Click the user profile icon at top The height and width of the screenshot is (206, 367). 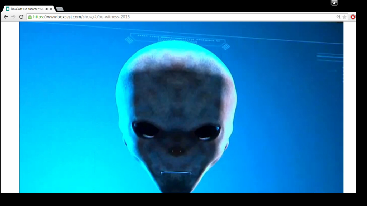(334, 3)
